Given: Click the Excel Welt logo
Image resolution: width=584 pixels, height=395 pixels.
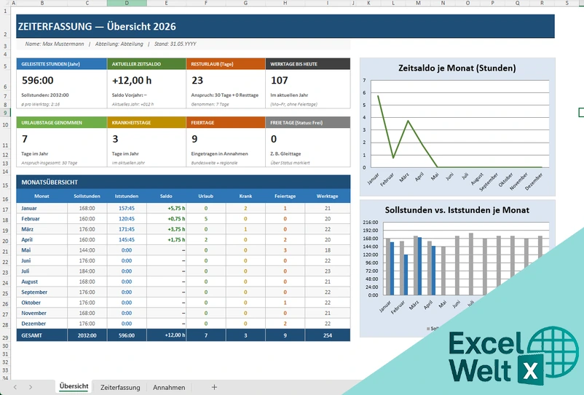Looking at the screenshot, I should pyautogui.click(x=513, y=356).
